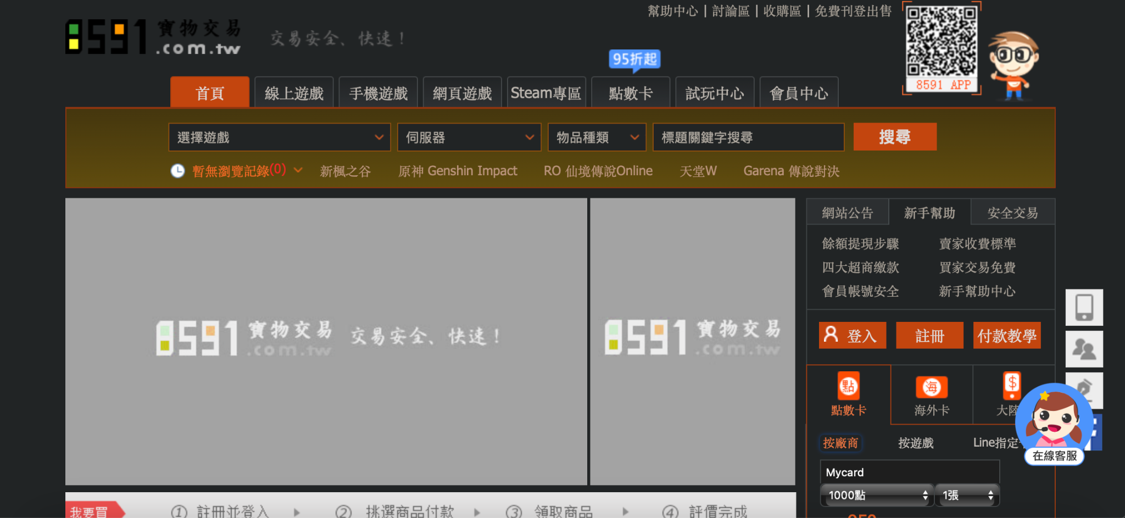This screenshot has height=518, width=1125.
Task: Open the 四大超商繳款 link
Action: point(860,267)
